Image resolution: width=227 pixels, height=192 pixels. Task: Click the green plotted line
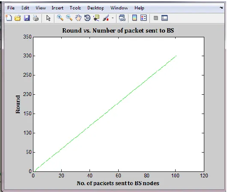(x=105, y=114)
